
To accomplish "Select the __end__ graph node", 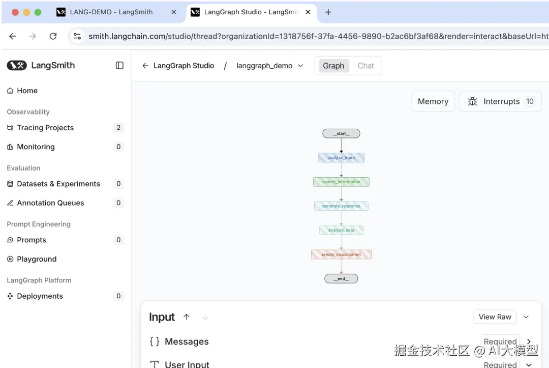I will click(x=341, y=278).
